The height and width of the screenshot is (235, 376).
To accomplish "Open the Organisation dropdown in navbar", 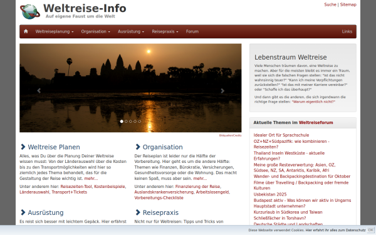I will coord(95,31).
